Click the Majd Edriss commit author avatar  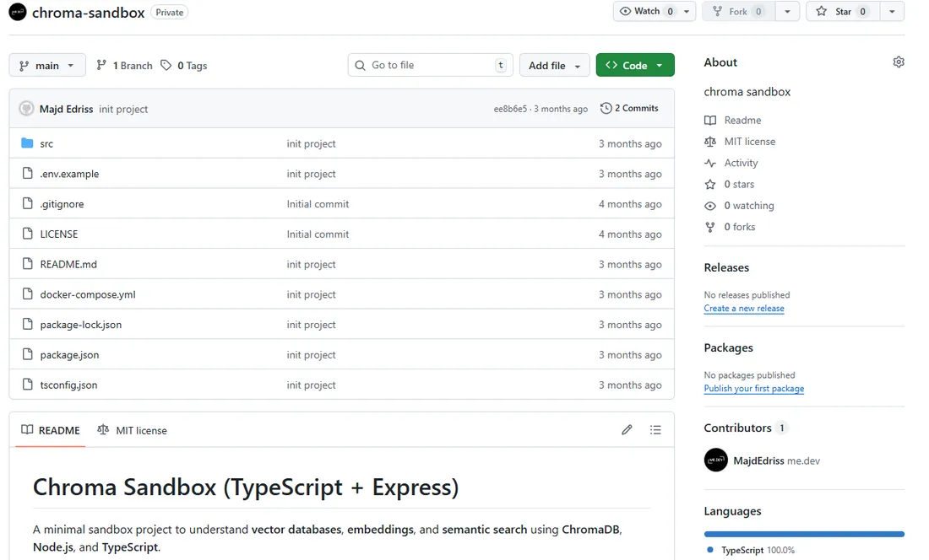[26, 109]
